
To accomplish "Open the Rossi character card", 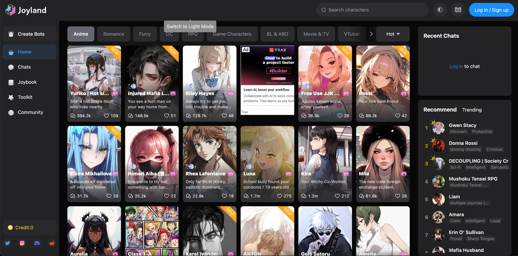I will click(x=383, y=84).
